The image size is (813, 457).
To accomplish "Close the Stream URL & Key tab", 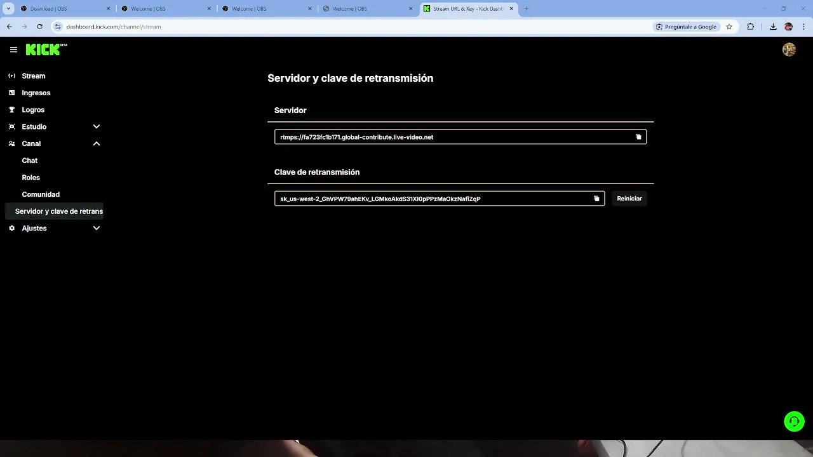I will [511, 9].
